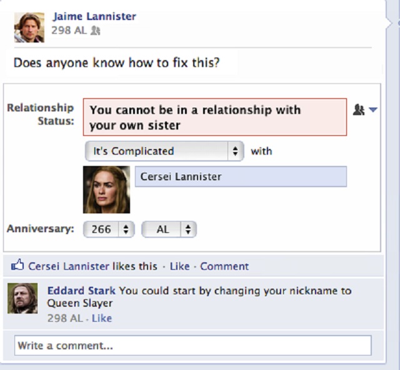Screen dimensions: 400x370
Task: Click the friends audience icon beside 298 AL
Action: point(96,30)
